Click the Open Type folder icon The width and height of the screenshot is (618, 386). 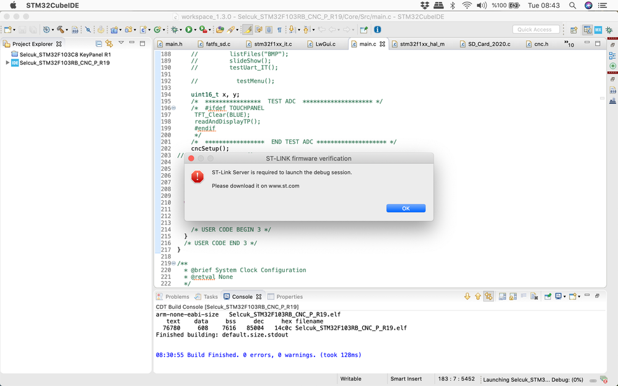pyautogui.click(x=220, y=30)
